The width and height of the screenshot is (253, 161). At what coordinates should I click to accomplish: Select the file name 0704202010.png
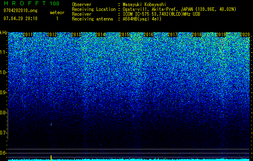[21, 11]
